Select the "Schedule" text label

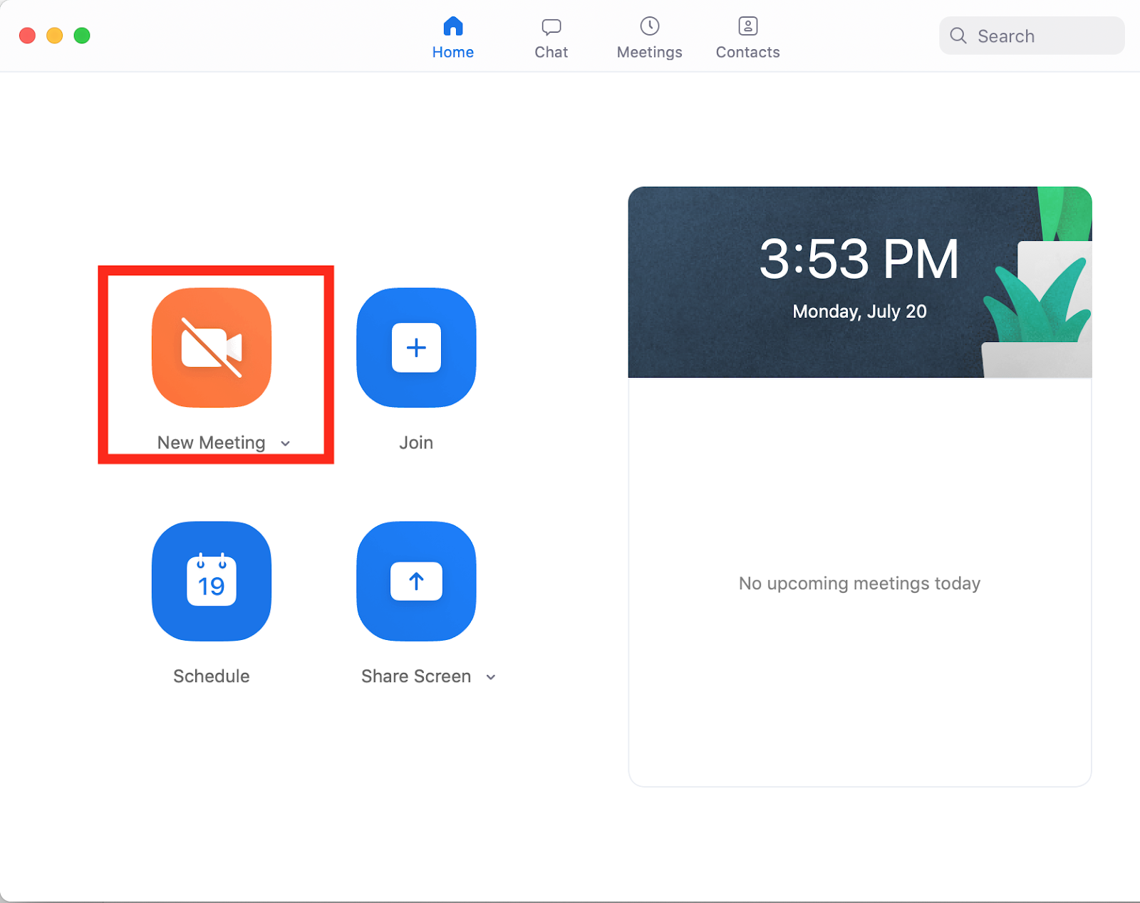(211, 676)
